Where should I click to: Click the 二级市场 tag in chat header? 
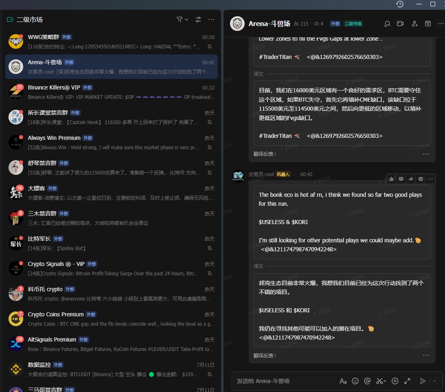(x=353, y=24)
